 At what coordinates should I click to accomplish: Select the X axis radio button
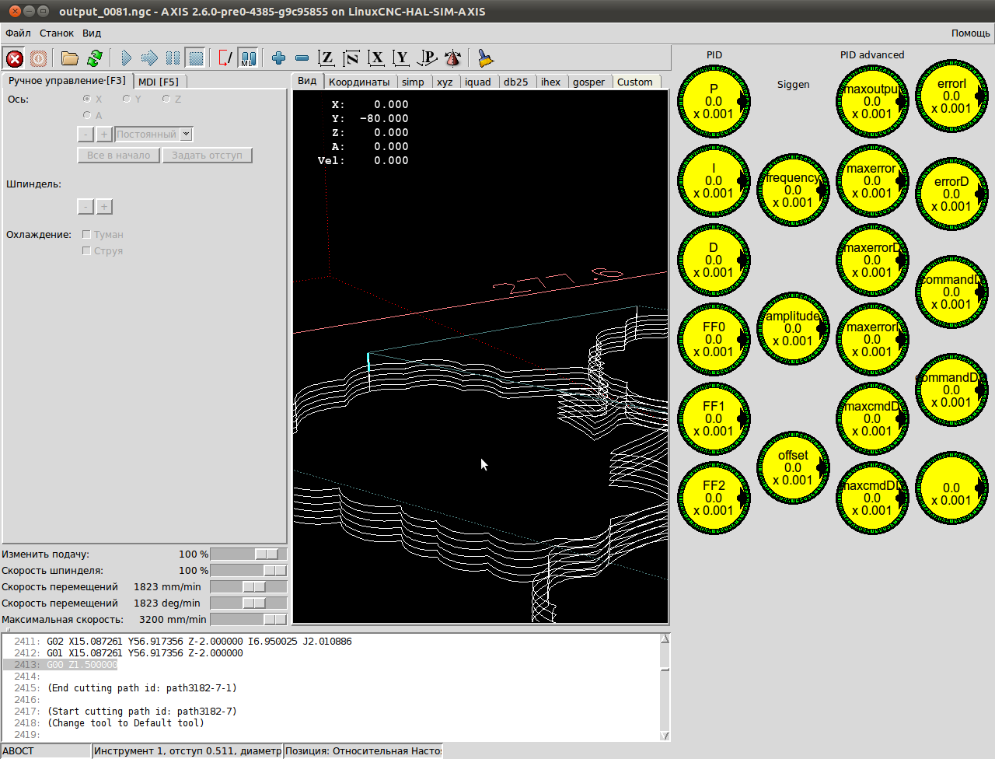87,100
